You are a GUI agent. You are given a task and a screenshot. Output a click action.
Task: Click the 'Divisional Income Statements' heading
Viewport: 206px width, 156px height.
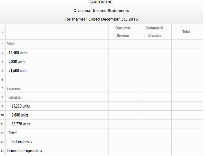[101, 11]
